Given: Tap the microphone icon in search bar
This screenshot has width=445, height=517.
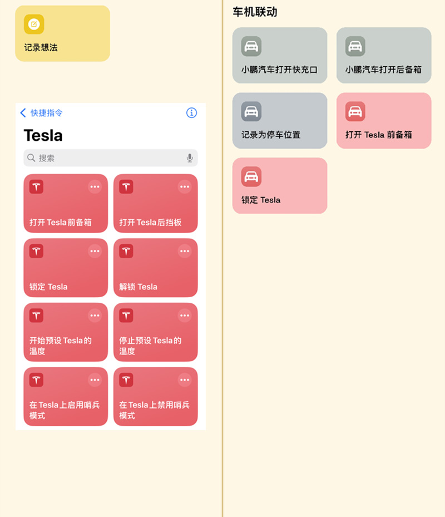Looking at the screenshot, I should pos(190,158).
